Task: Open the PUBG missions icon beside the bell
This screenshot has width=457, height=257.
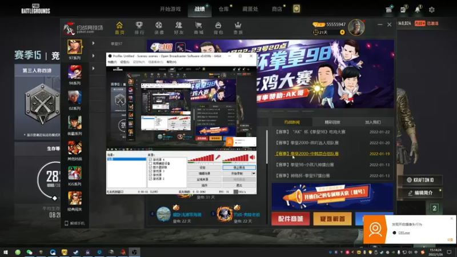Action: point(403,10)
